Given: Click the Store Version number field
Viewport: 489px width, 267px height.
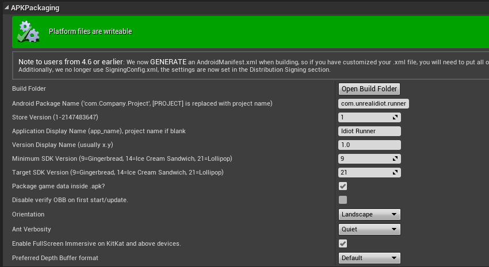Looking at the screenshot, I should pos(369,117).
